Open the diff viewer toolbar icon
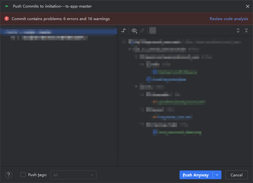253x183 pixels. point(123,30)
